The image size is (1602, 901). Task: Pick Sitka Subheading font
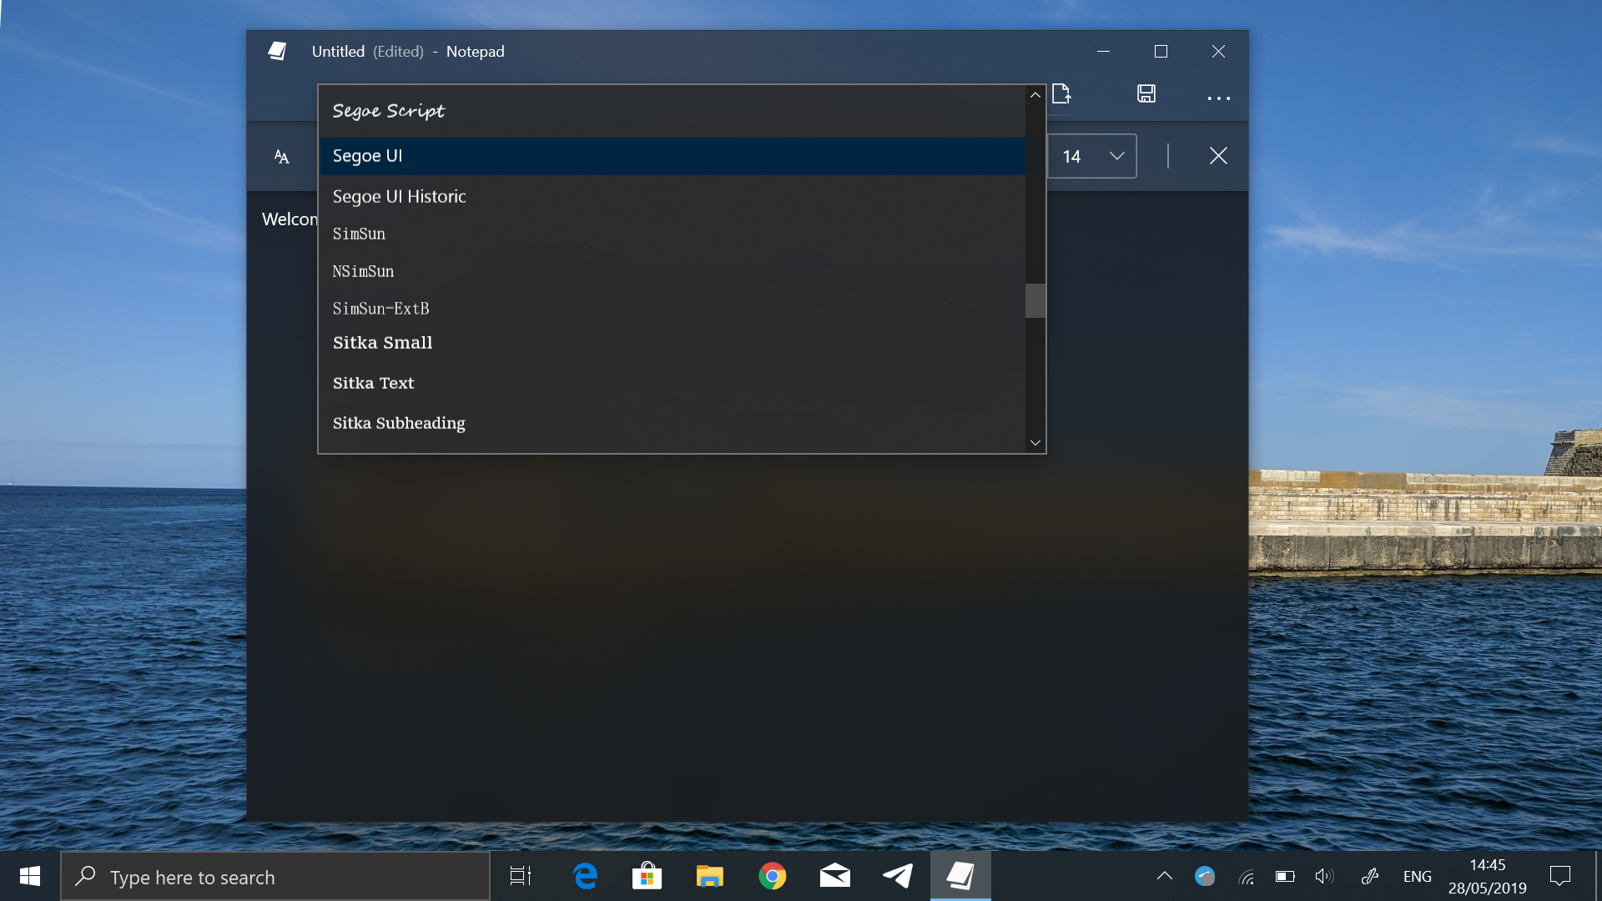[x=400, y=424]
